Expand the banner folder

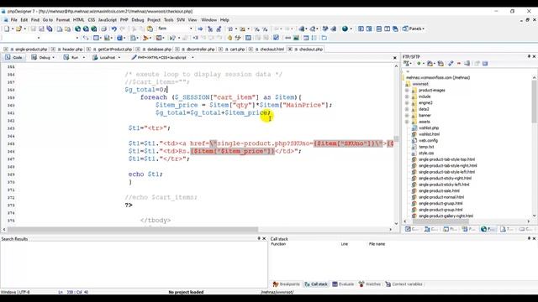tap(407, 116)
